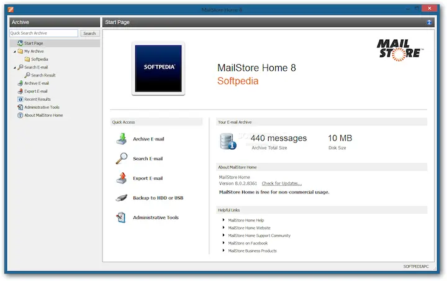Click the magnifying glass Search E-mail Quick Access icon
The width and height of the screenshot is (447, 281).
point(122,158)
